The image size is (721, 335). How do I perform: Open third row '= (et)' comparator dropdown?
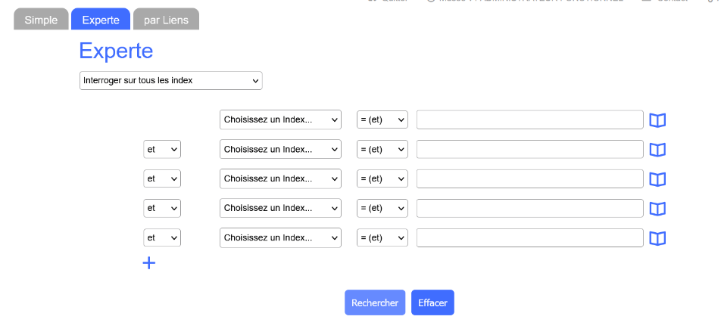(382, 179)
